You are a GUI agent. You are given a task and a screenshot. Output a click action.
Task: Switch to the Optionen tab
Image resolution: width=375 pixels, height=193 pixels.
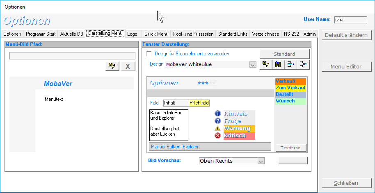tap(12, 34)
